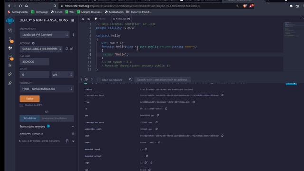Open the Homepage bookmark
The width and height of the screenshot is (304, 171).
(x=39, y=12)
